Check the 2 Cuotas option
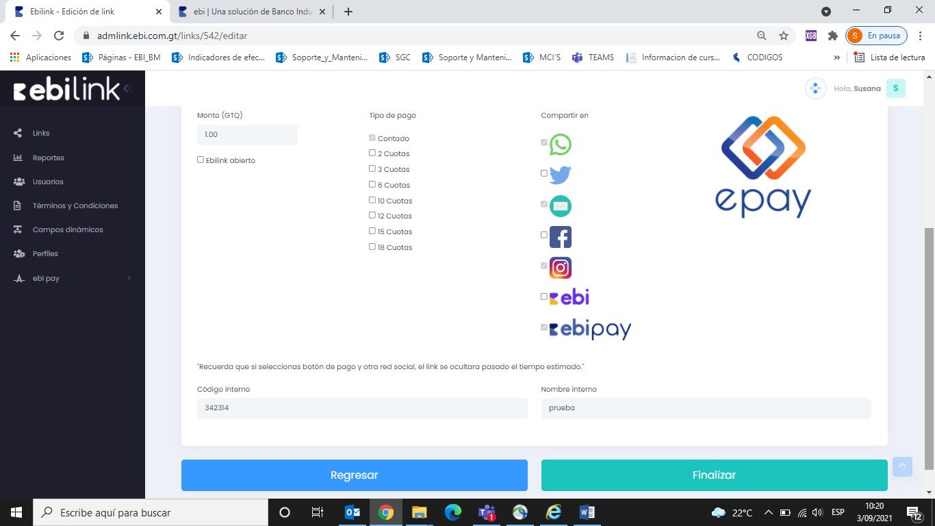Image resolution: width=935 pixels, height=526 pixels. (372, 153)
